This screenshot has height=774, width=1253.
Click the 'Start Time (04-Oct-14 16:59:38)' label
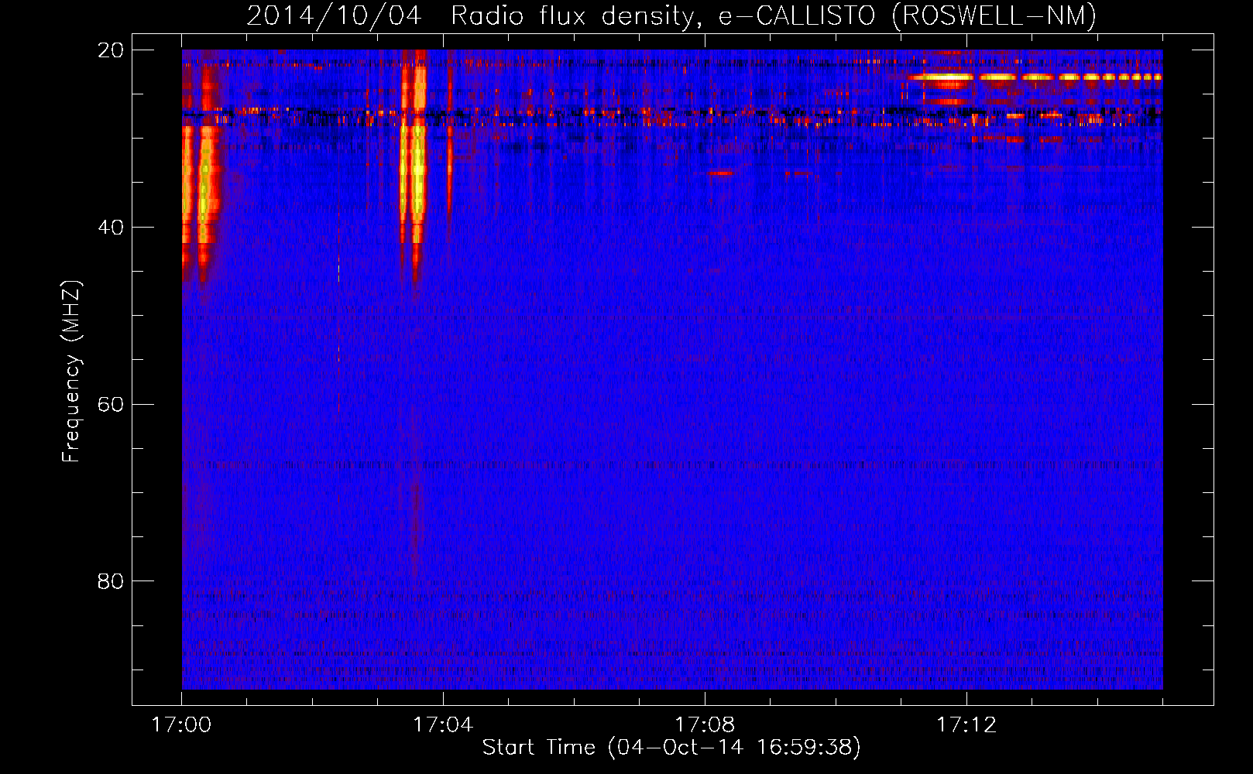click(x=671, y=748)
